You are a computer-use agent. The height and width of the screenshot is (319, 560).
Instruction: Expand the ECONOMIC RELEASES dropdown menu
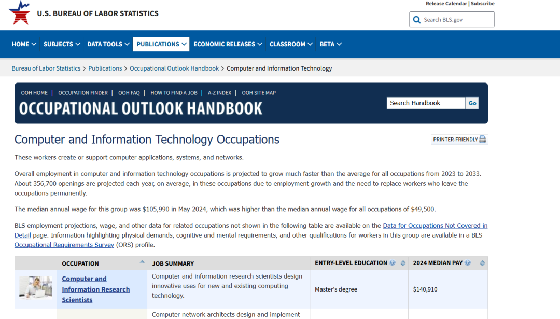tap(228, 44)
